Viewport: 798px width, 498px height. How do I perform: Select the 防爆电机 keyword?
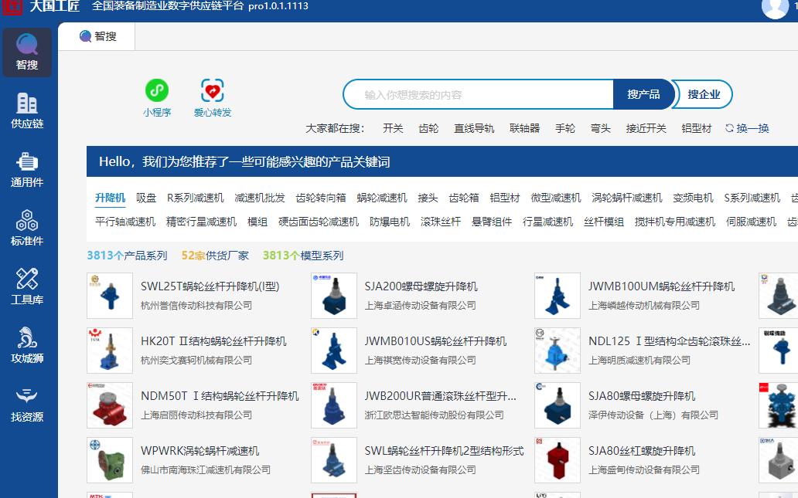390,222
